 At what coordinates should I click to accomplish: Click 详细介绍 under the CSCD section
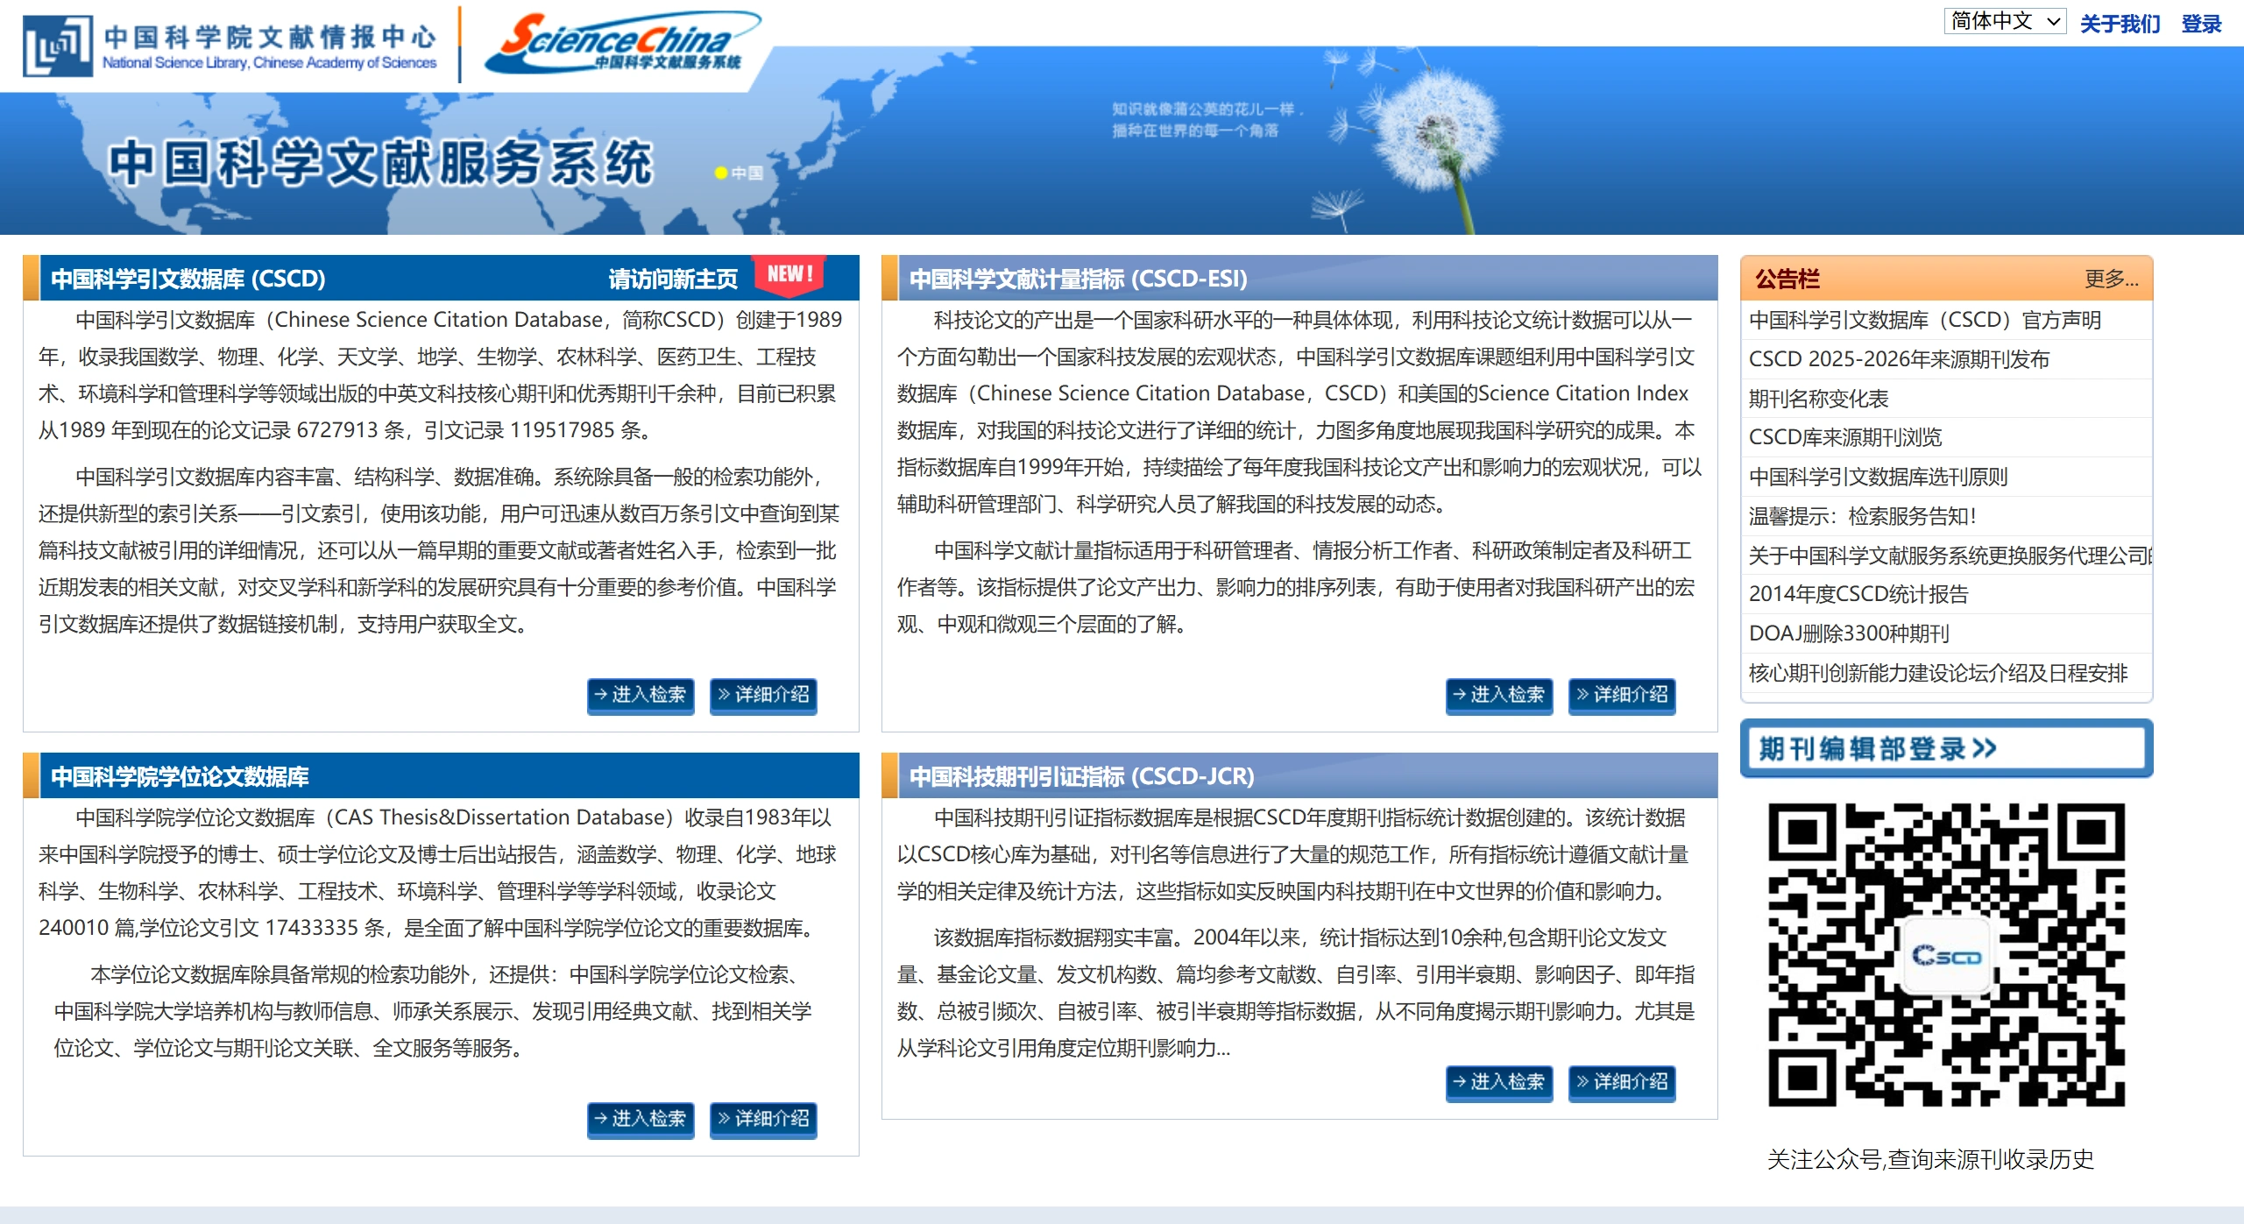click(763, 695)
